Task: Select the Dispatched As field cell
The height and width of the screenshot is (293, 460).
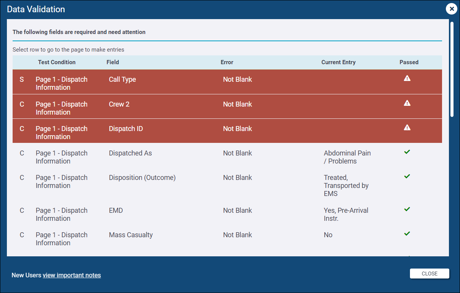Action: click(130, 153)
